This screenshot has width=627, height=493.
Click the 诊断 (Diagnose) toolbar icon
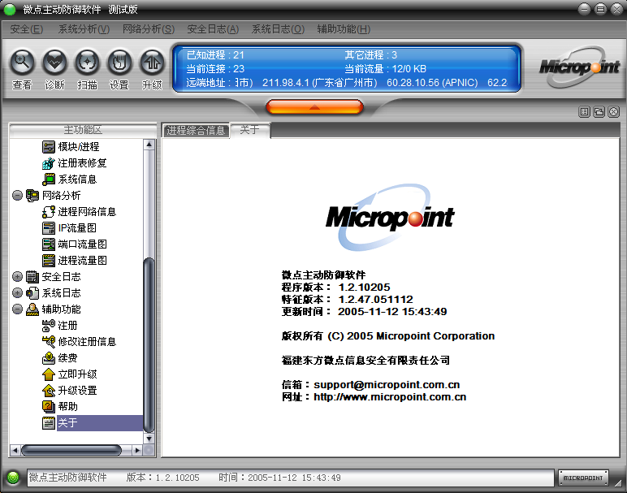pos(54,62)
